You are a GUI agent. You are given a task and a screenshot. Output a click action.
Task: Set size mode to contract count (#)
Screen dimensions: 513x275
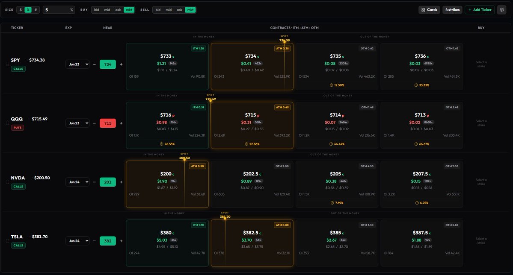36,10
